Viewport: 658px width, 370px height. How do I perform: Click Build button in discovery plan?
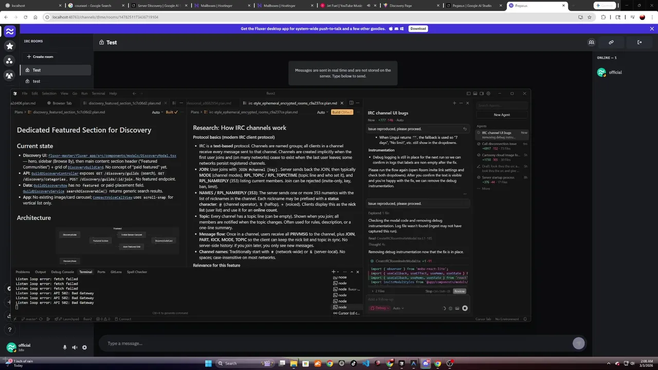171,112
